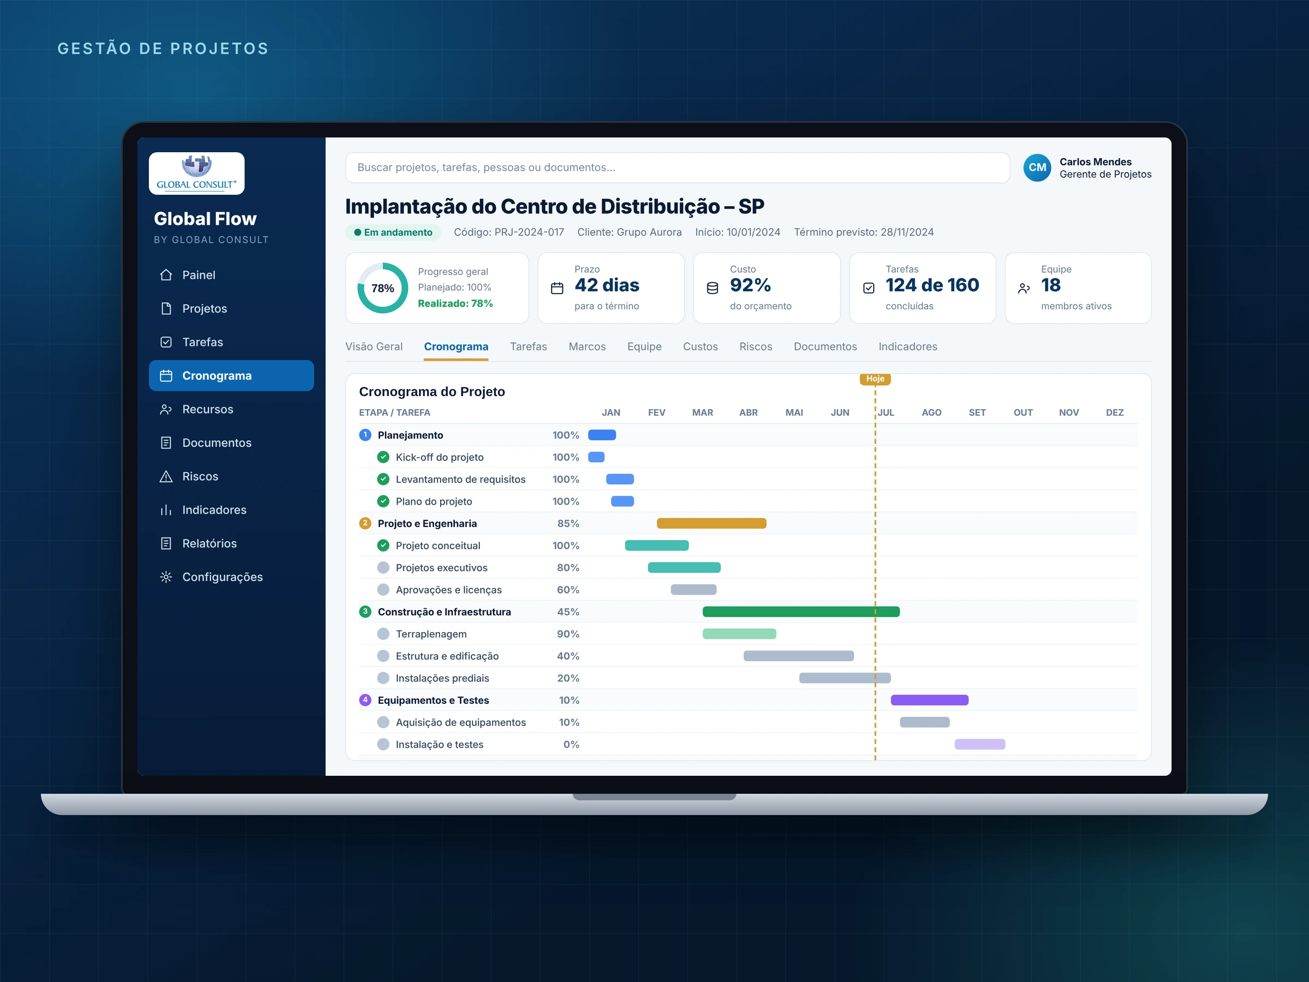Switch to the Indicadores tab
Viewport: 1309px width, 982px height.
[x=907, y=346]
